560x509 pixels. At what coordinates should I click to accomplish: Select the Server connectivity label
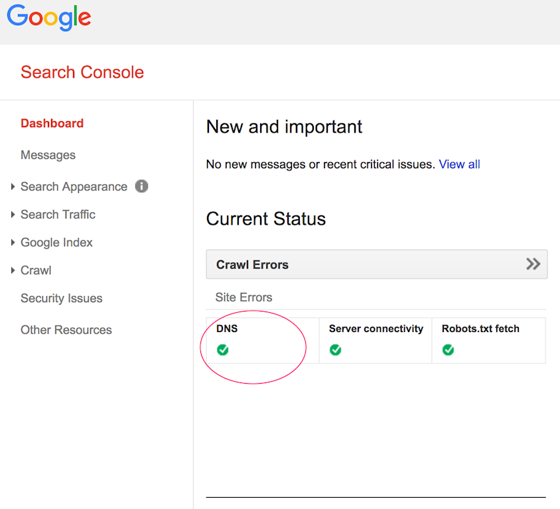tap(376, 329)
